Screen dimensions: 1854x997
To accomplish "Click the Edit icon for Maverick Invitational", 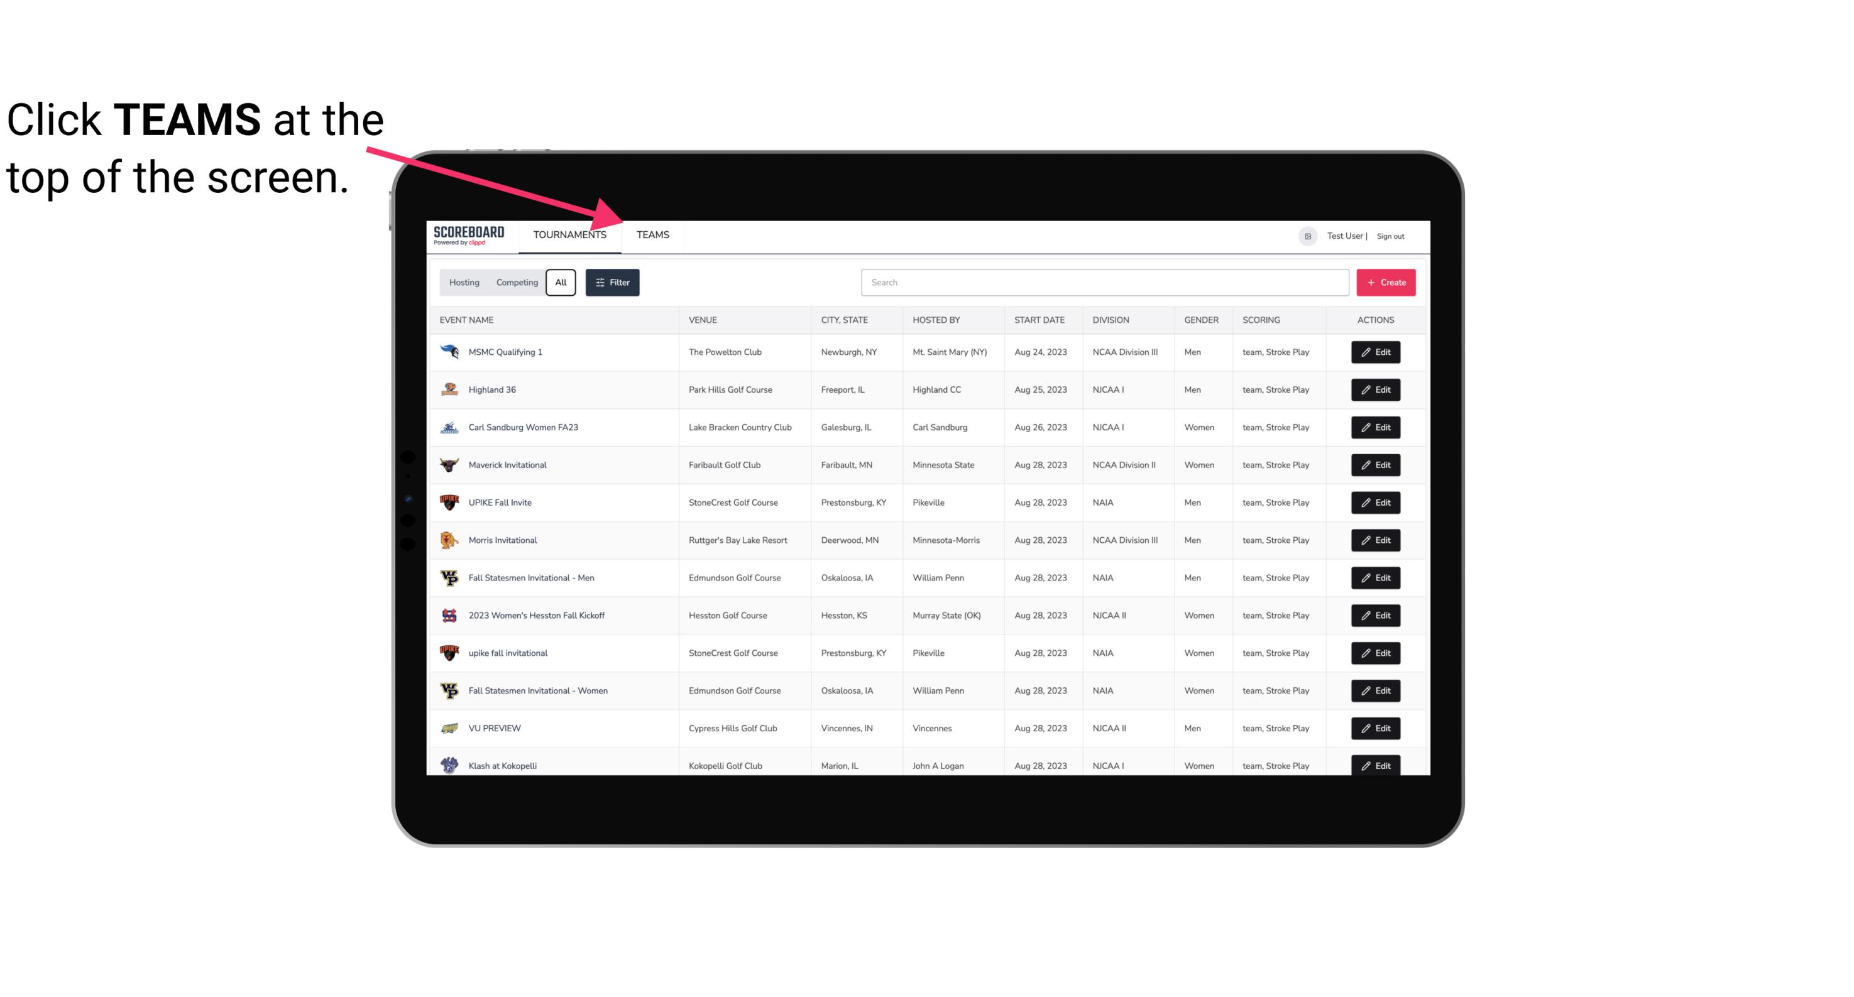I will (x=1376, y=464).
